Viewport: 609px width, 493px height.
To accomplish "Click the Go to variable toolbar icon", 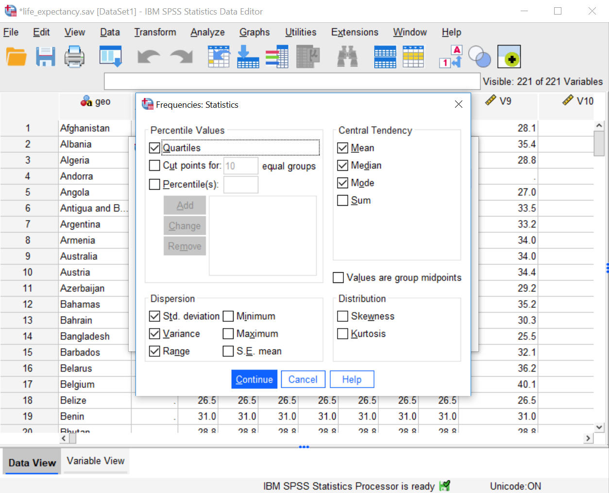I will tap(248, 57).
